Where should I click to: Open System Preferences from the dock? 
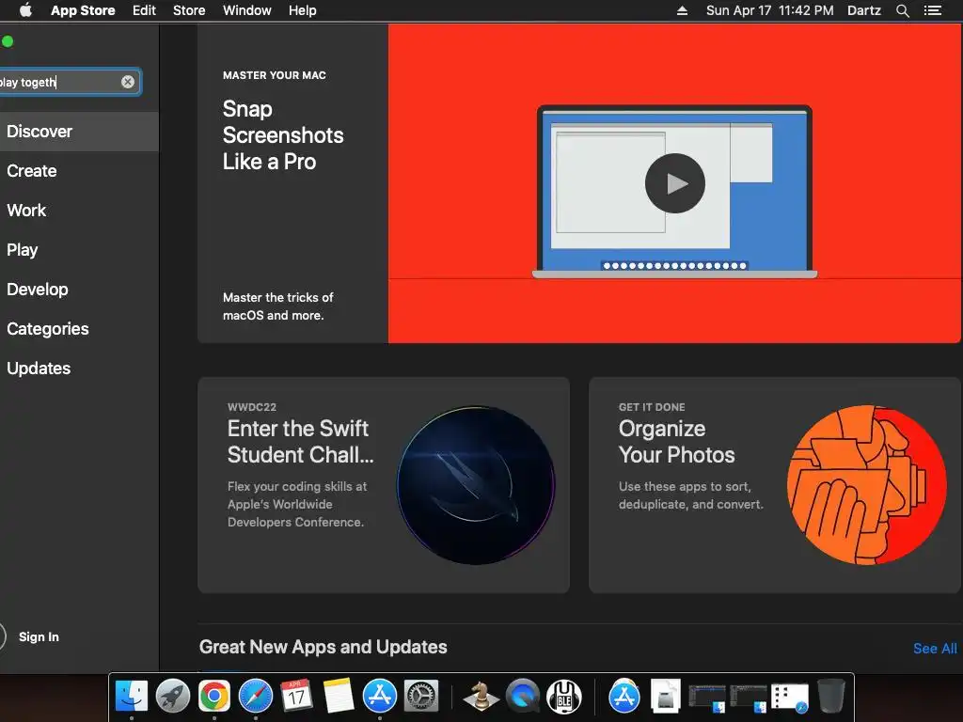click(420, 697)
